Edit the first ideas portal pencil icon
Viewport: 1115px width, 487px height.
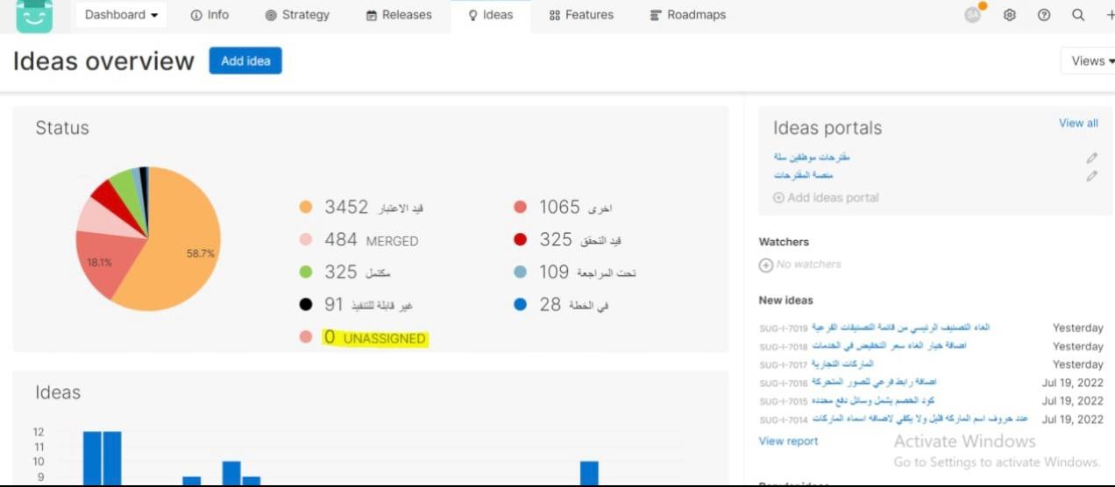pyautogui.click(x=1091, y=158)
